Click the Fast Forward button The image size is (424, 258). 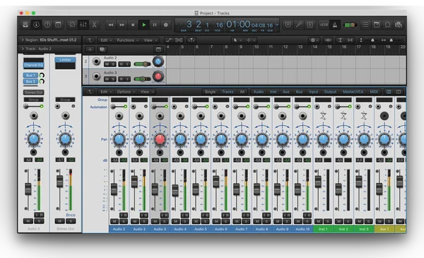pos(122,25)
